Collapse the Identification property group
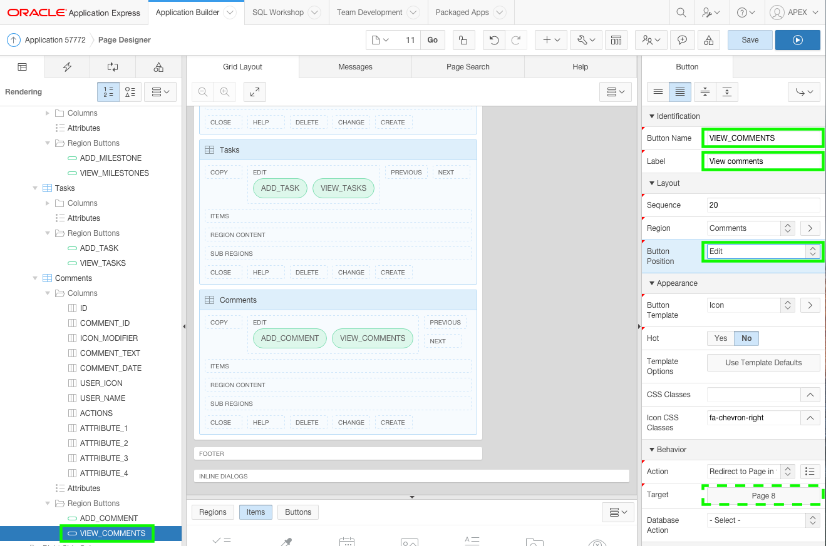The image size is (826, 546). pos(652,116)
